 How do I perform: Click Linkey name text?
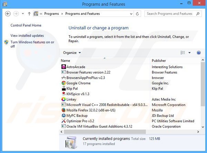click(71, 99)
